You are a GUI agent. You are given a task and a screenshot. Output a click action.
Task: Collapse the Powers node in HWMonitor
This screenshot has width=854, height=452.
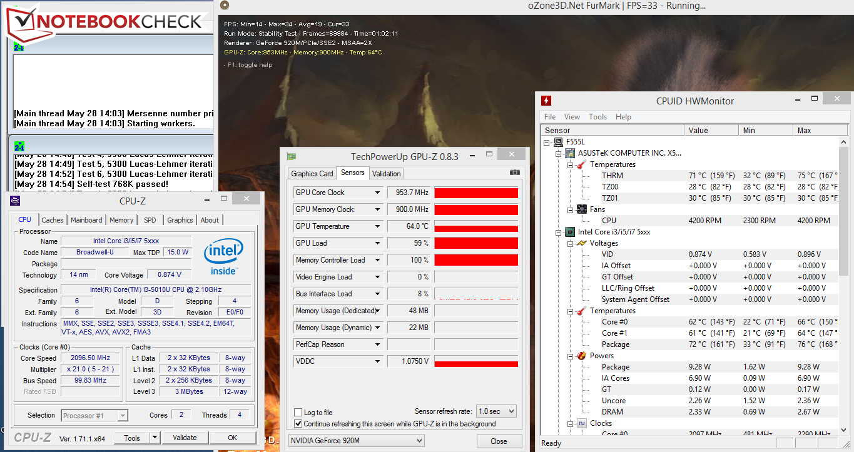[570, 356]
